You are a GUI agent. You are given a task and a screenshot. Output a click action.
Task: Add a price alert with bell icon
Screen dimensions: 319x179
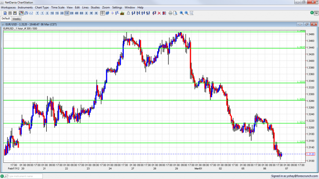coord(129,13)
